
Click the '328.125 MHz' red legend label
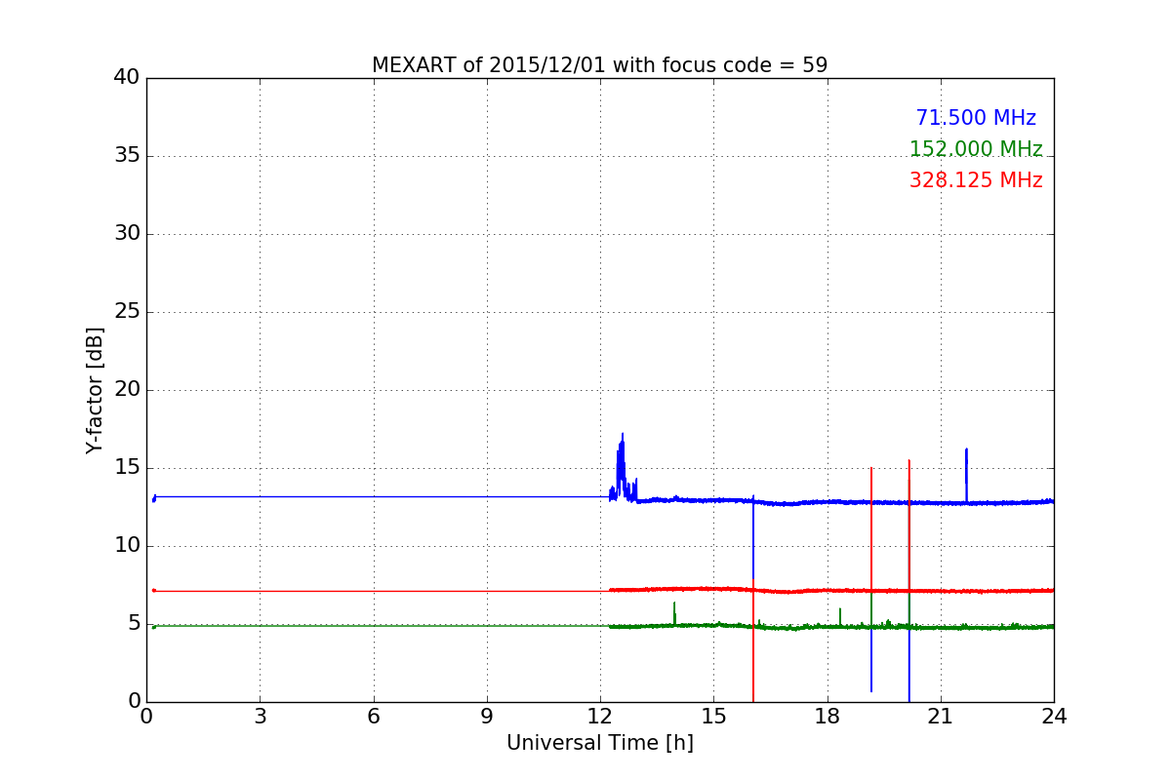(976, 180)
